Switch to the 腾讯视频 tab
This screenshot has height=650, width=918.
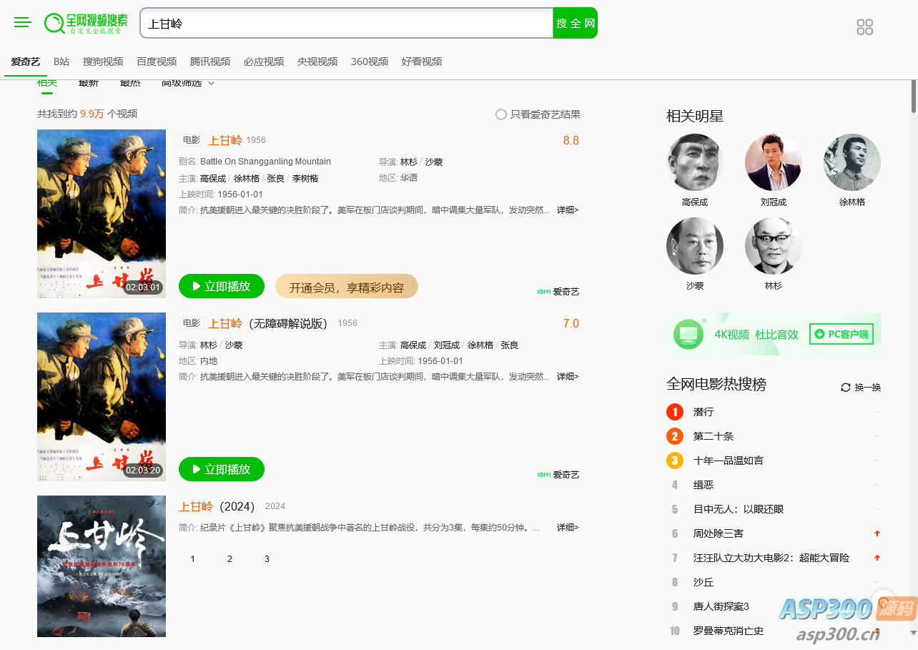pos(210,61)
